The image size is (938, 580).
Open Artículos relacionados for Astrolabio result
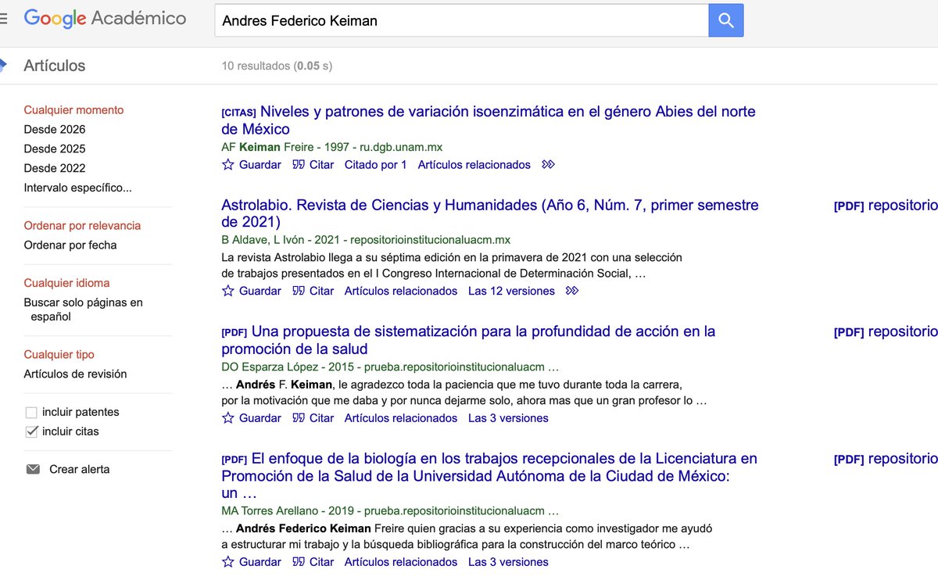click(x=401, y=291)
